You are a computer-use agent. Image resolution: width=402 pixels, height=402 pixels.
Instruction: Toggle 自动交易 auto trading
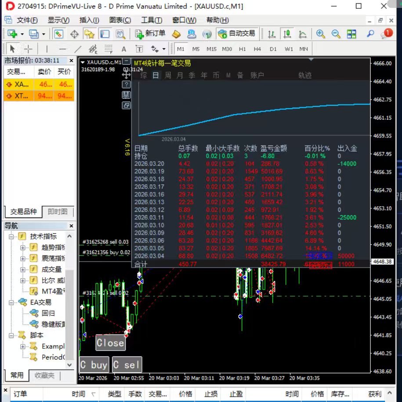236,33
